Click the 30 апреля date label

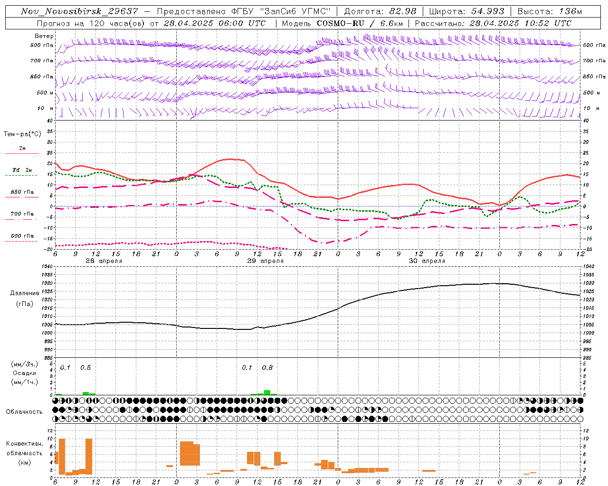427,261
